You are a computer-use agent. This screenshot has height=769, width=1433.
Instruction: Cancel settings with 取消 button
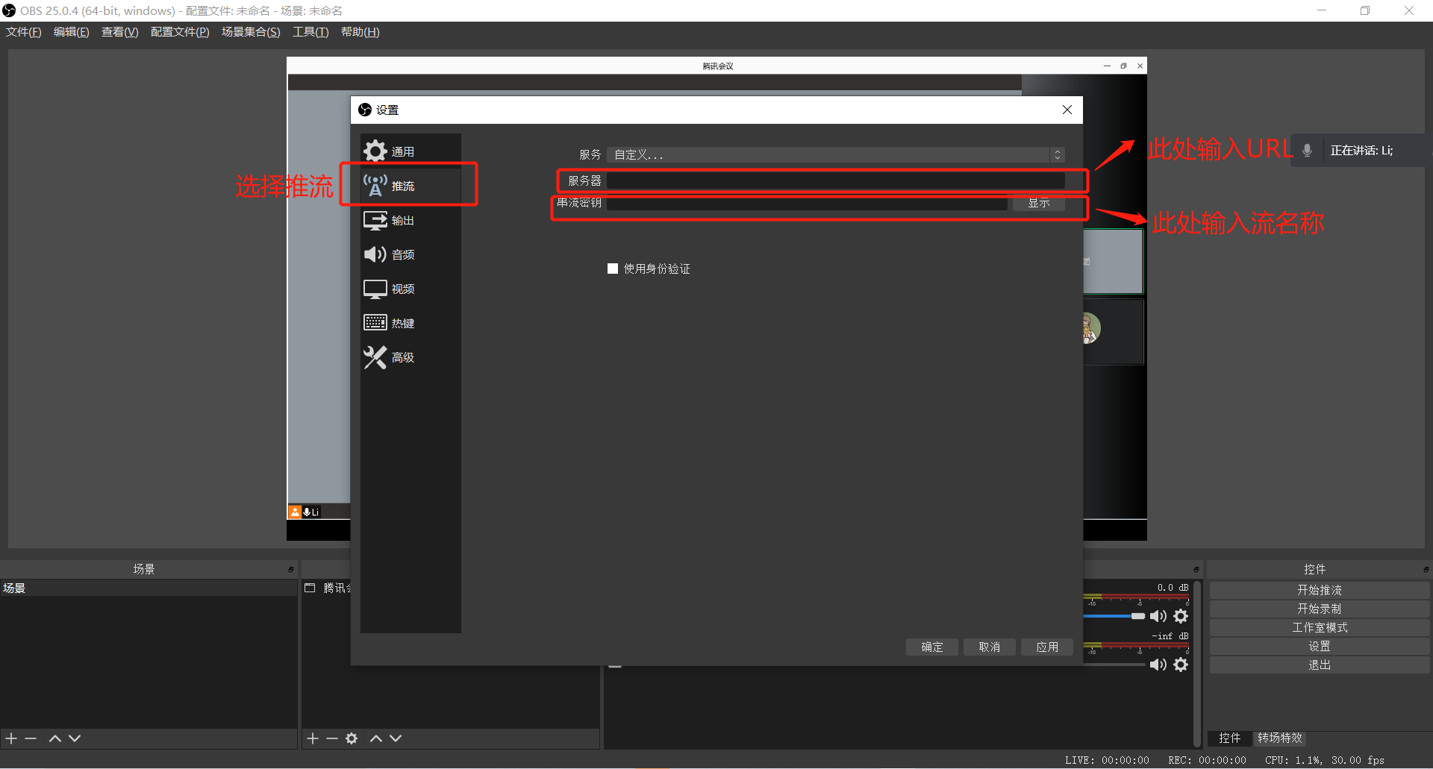(x=990, y=647)
